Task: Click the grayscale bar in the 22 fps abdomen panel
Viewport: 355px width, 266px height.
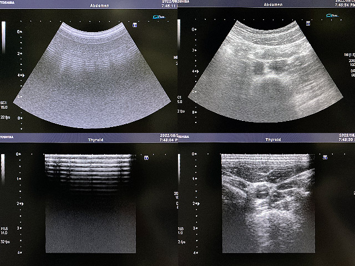Action: (3, 38)
